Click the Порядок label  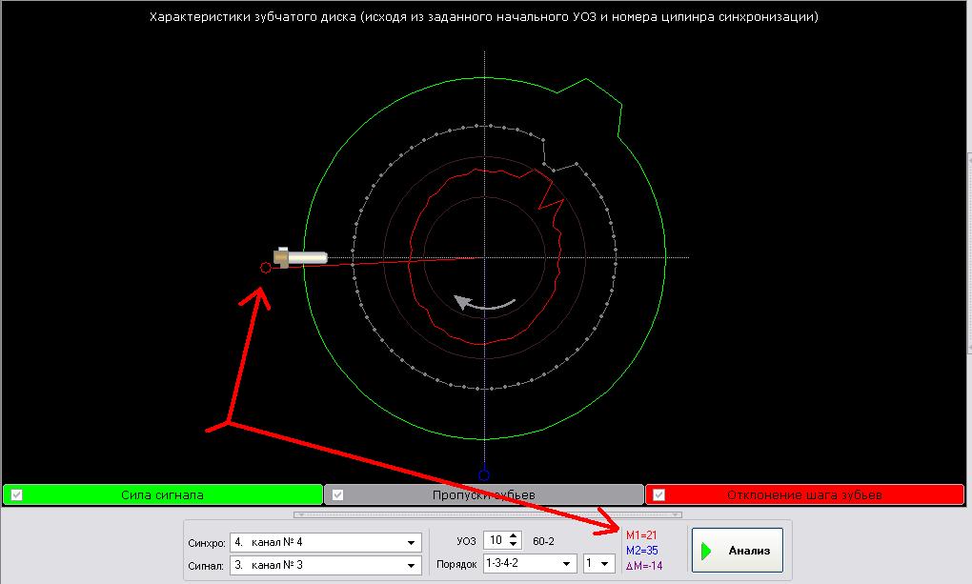pyautogui.click(x=456, y=564)
